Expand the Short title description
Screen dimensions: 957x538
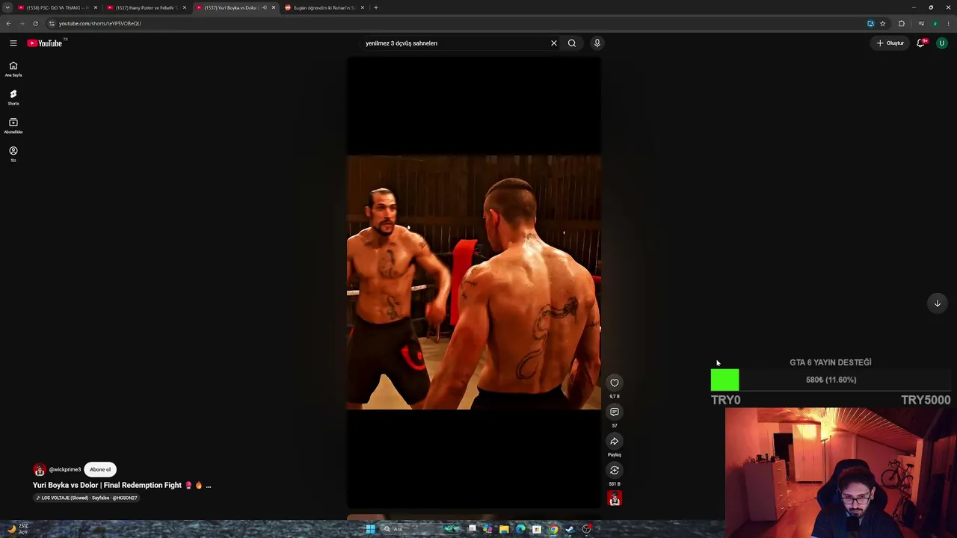point(208,486)
